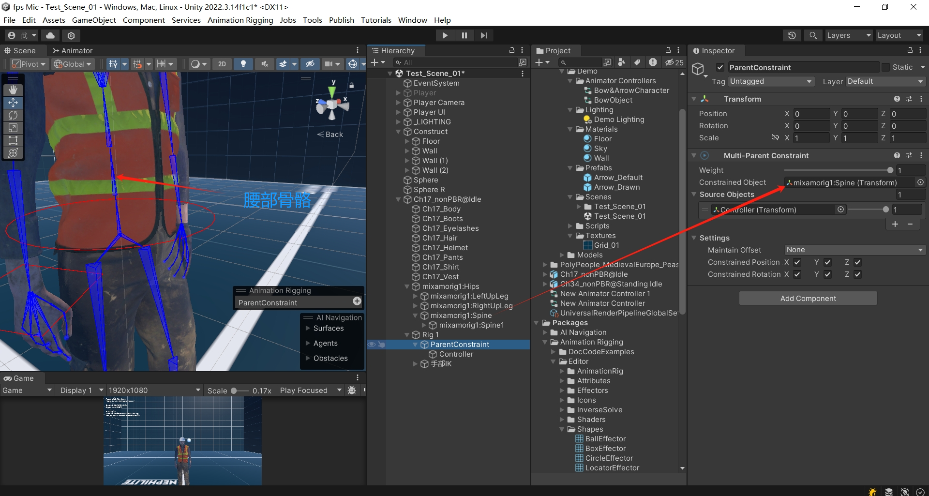The width and height of the screenshot is (929, 496).
Task: Add a source object with plus
Action: 895,224
